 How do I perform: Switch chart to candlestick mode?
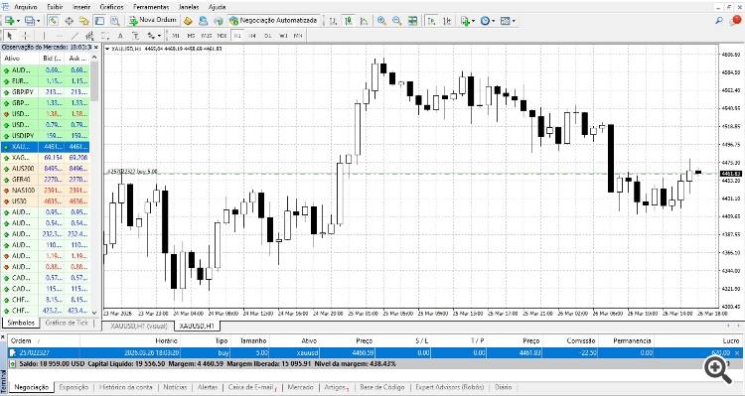click(349, 21)
